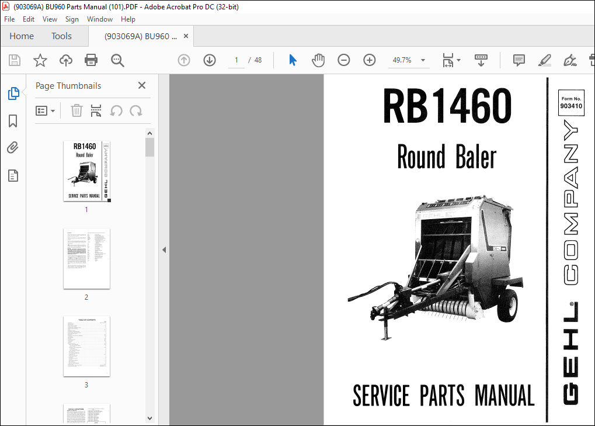Image resolution: width=595 pixels, height=426 pixels.
Task: Open the View menu
Action: tap(50, 19)
